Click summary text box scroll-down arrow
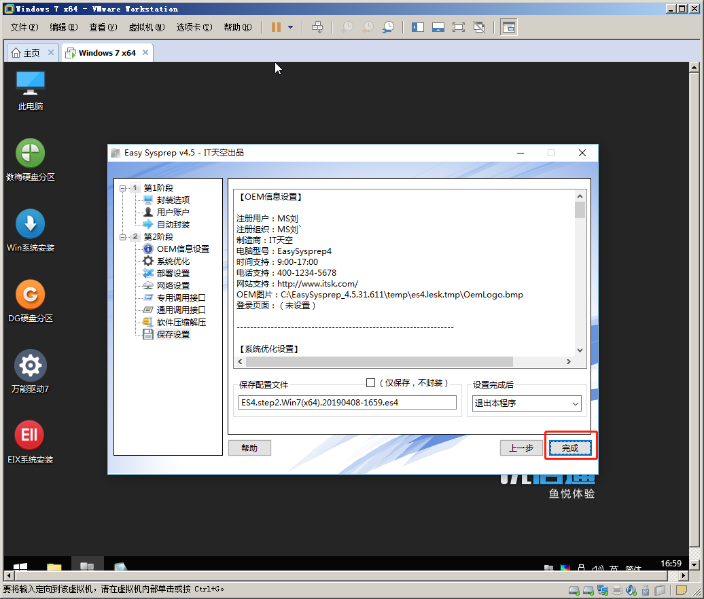 click(580, 350)
